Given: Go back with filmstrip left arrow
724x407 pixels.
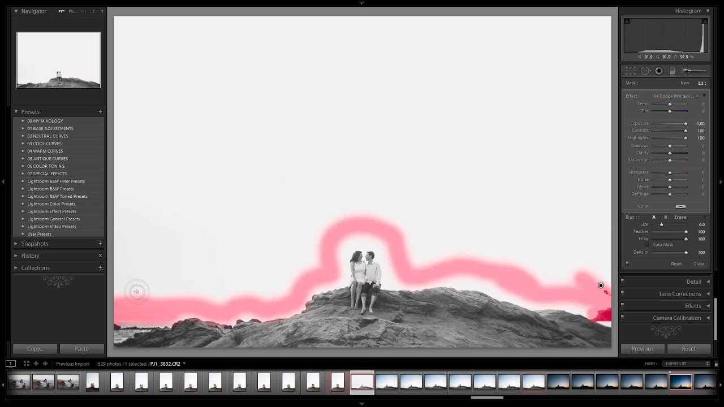Looking at the screenshot, I should (36, 363).
